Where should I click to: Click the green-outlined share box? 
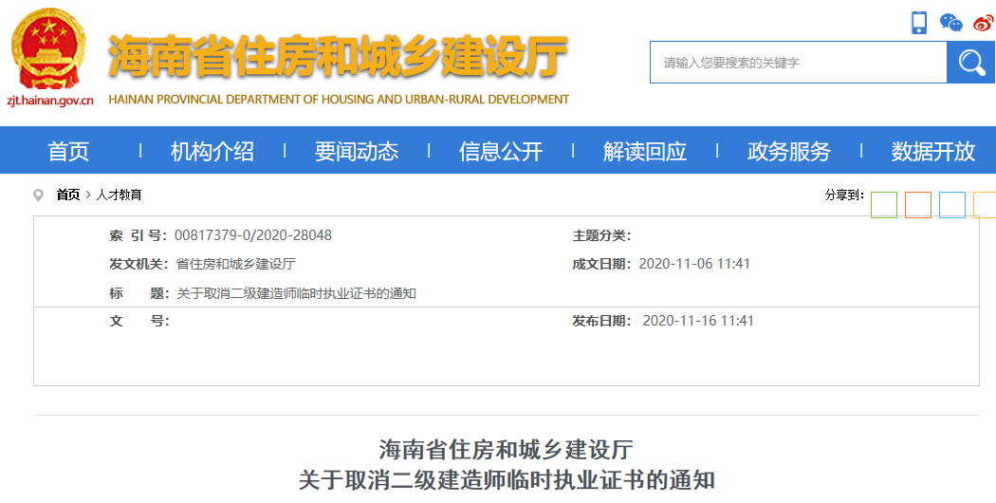(x=883, y=205)
